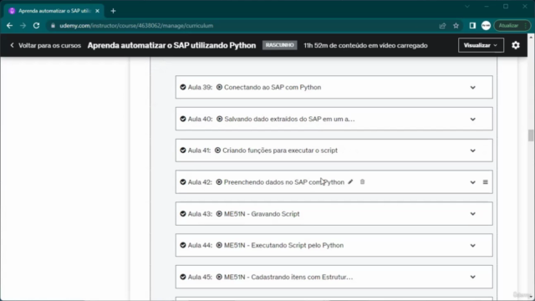535x301 pixels.
Task: Select the lecture title Conectando ao SAP com Python
Action: click(x=273, y=87)
